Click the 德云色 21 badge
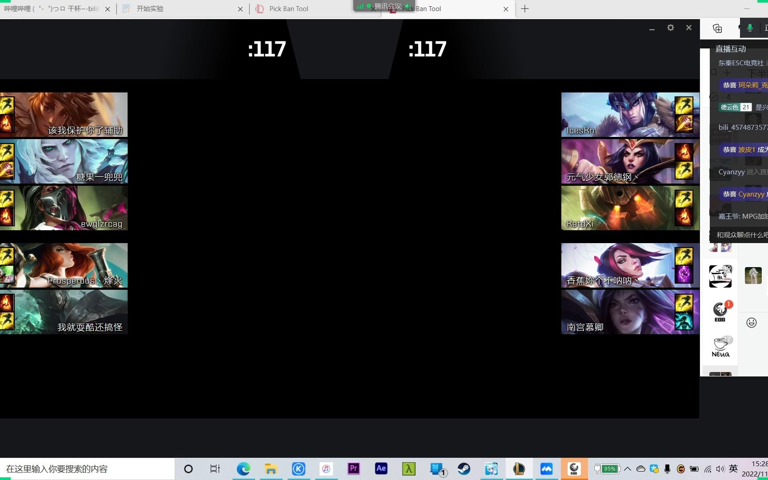The height and width of the screenshot is (480, 768). [736, 107]
